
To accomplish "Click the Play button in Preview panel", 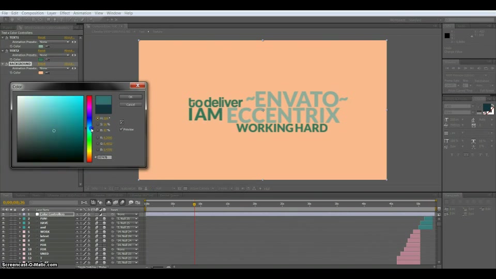I will click(459, 68).
